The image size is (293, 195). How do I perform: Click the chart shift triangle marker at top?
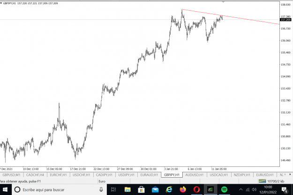(223, 2)
